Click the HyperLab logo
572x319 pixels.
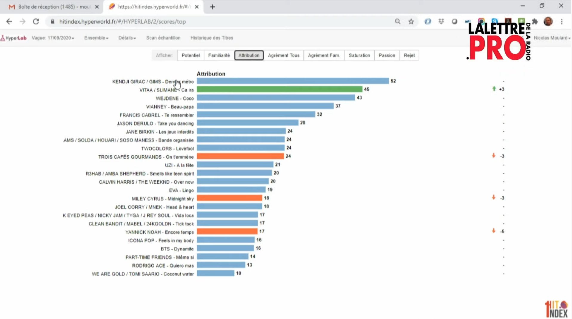click(14, 38)
